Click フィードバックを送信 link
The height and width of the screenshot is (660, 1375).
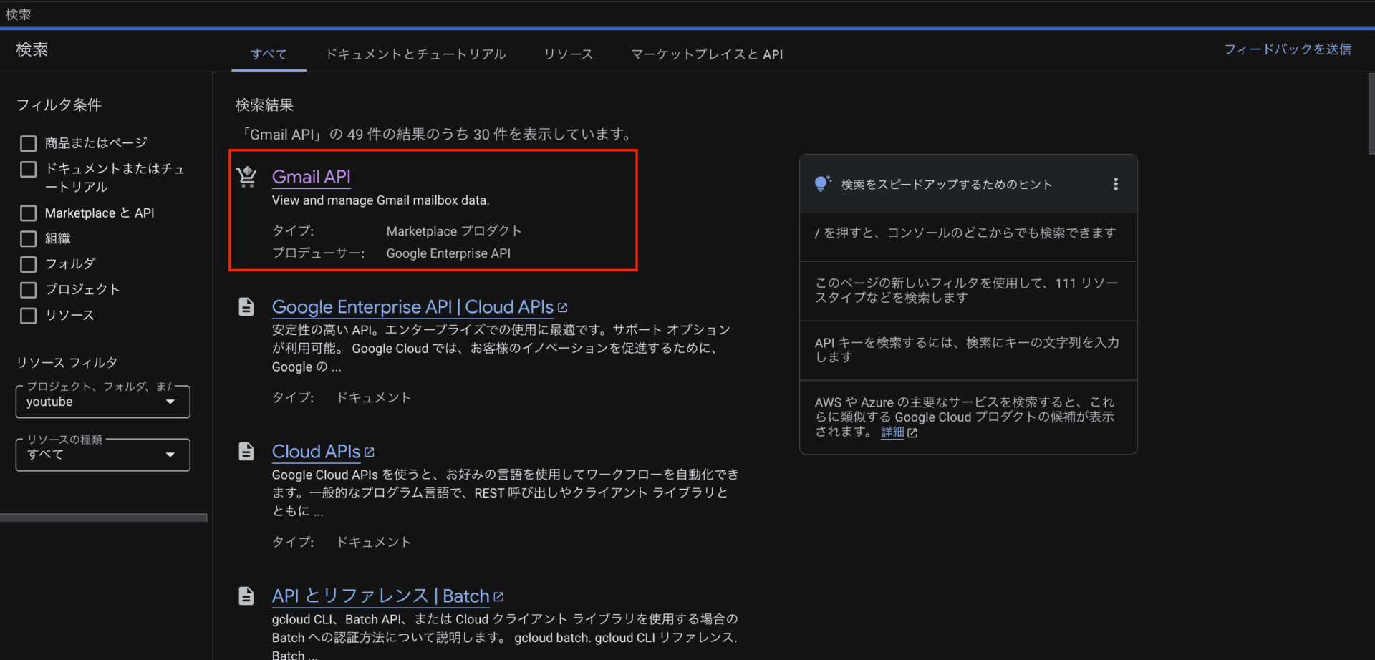tap(1287, 49)
